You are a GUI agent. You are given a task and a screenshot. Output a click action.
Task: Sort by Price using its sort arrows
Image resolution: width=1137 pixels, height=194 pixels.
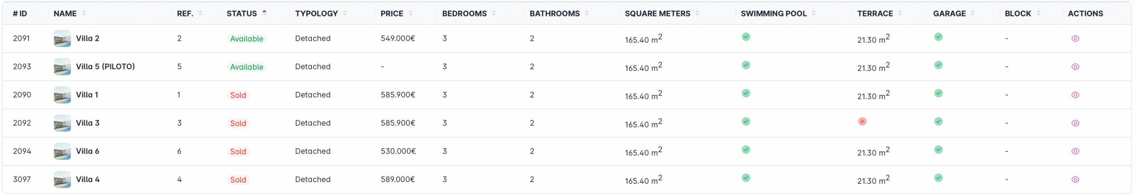coord(410,13)
